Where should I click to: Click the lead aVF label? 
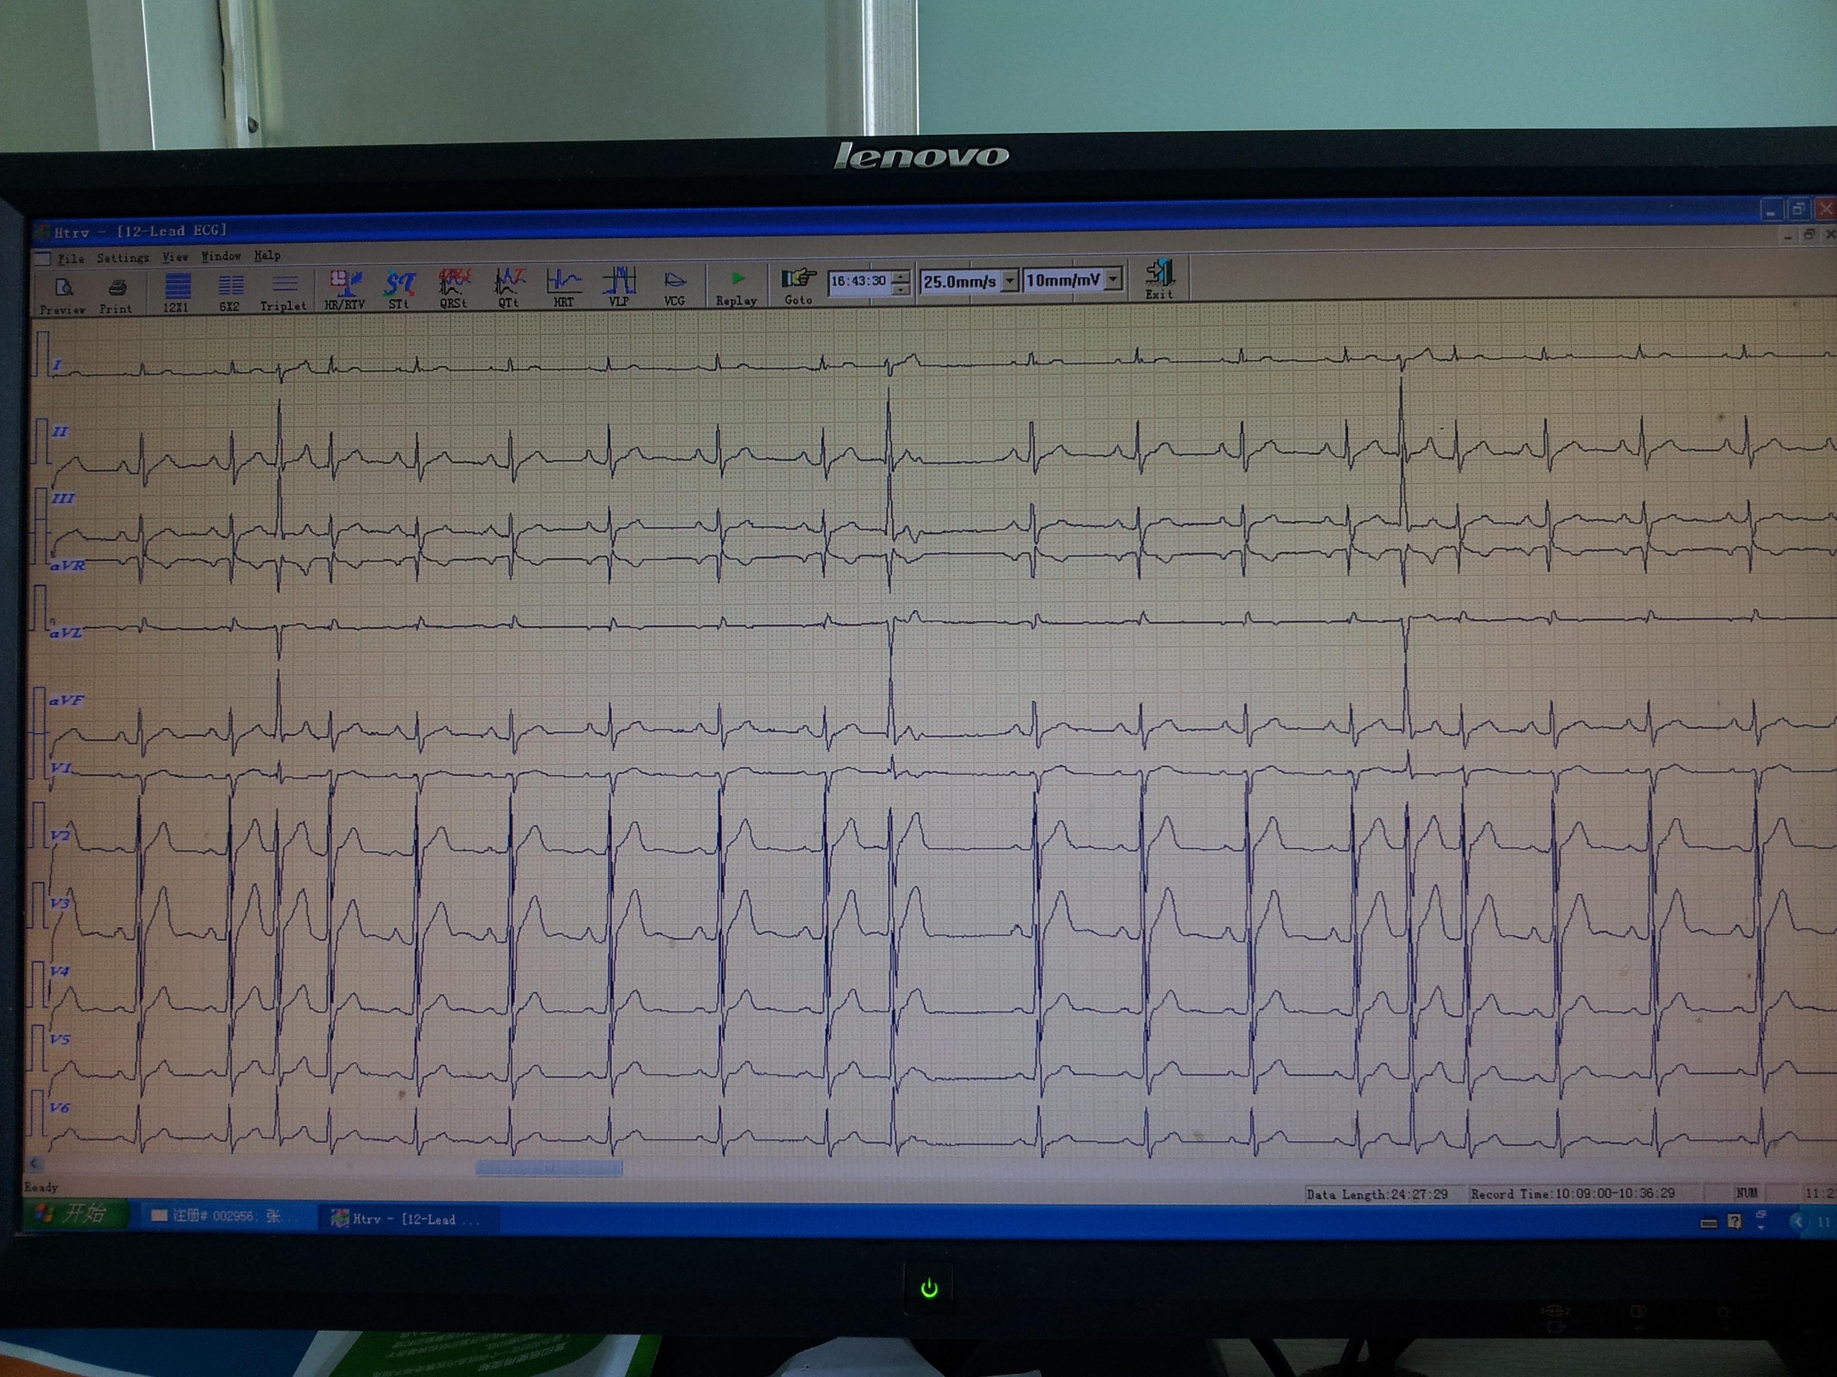point(66,700)
